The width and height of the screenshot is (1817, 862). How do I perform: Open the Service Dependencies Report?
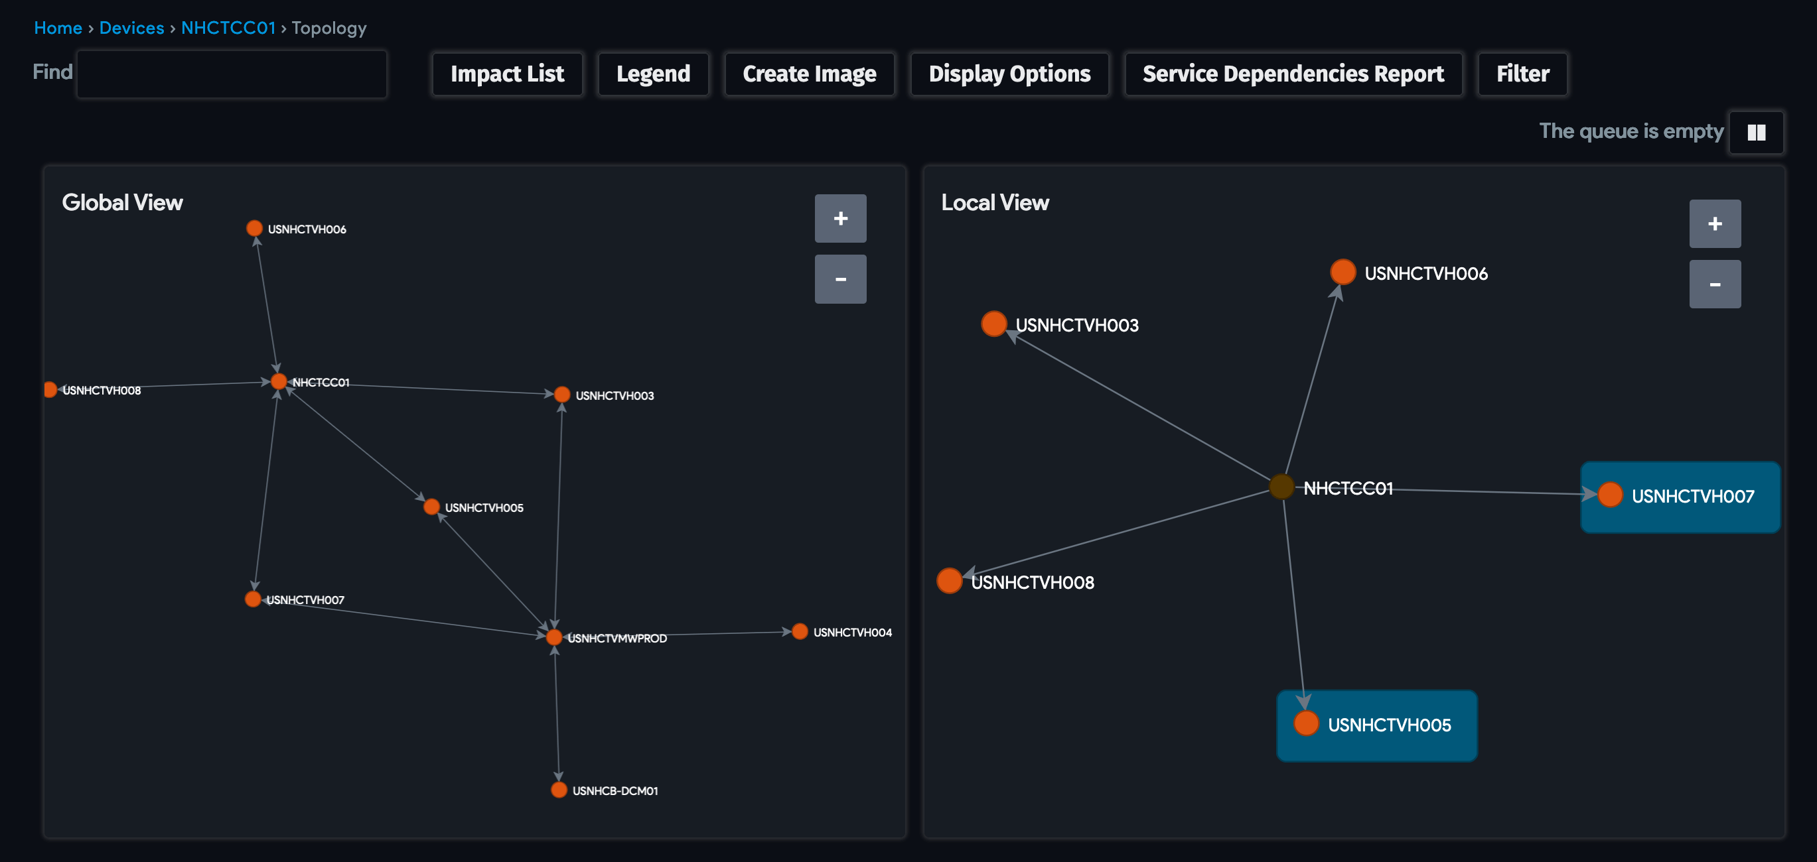(1293, 74)
